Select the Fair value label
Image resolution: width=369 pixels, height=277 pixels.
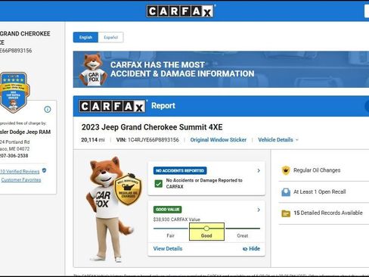coord(170,235)
